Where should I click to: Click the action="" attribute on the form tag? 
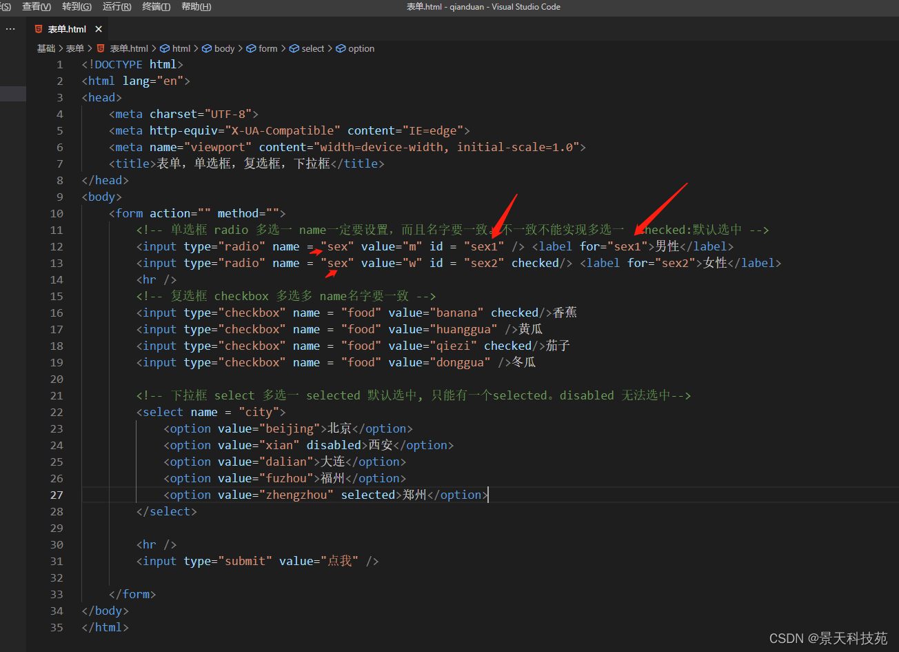point(180,213)
